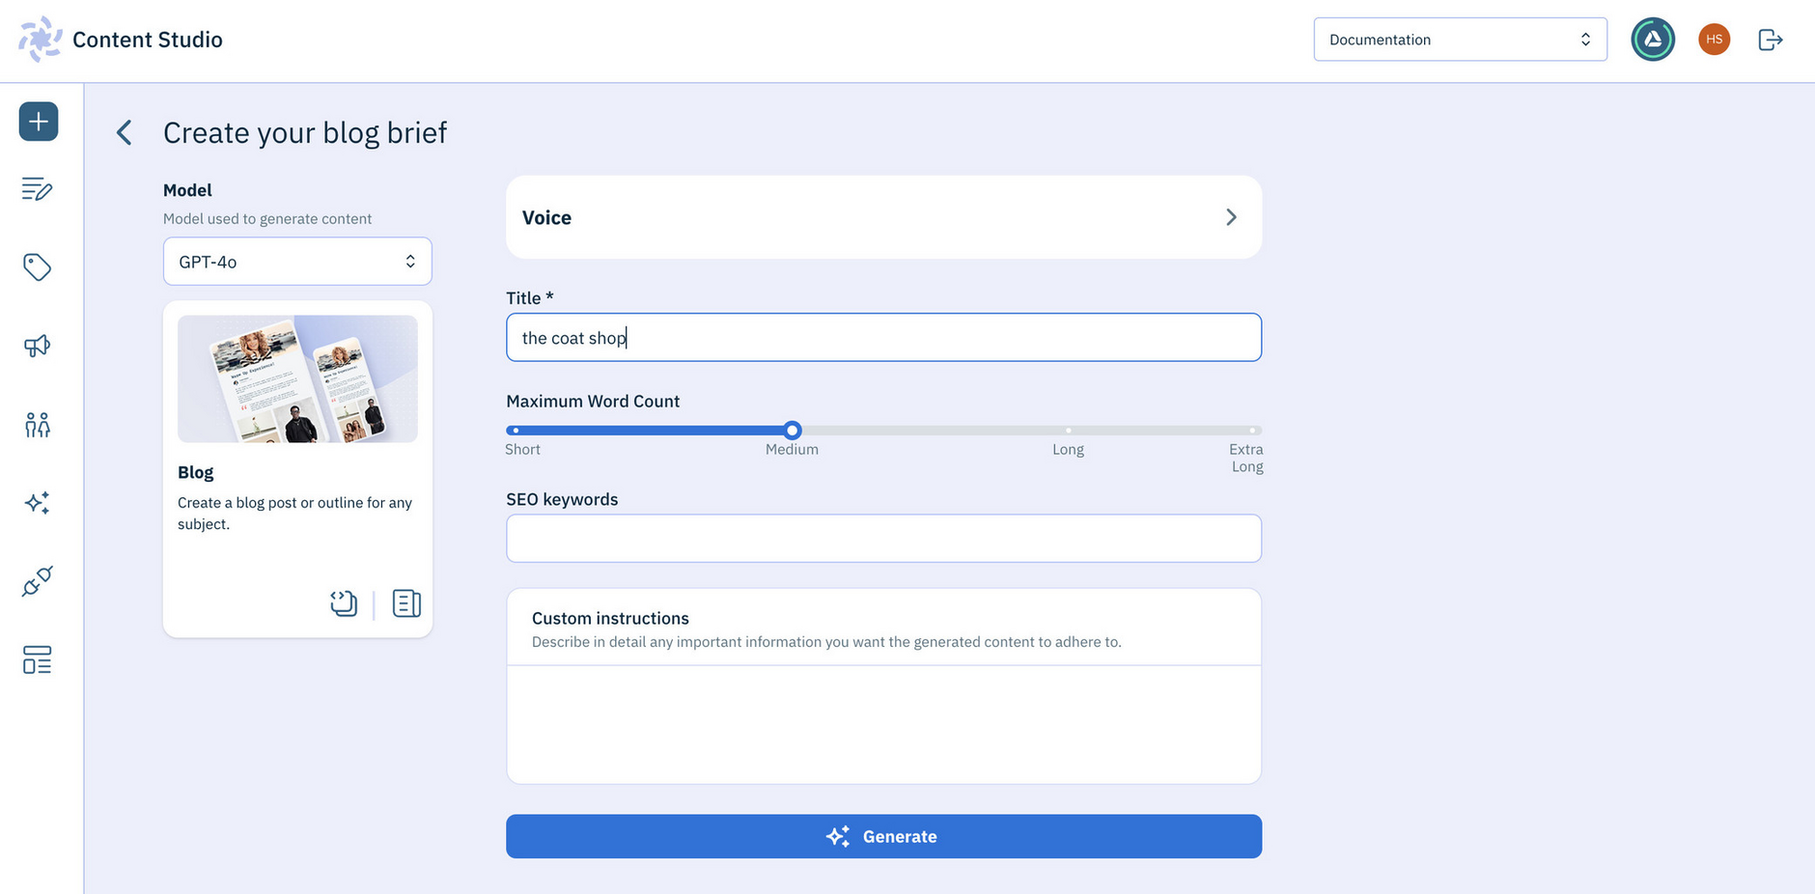Click the Content Studio logo icon

pos(41,40)
